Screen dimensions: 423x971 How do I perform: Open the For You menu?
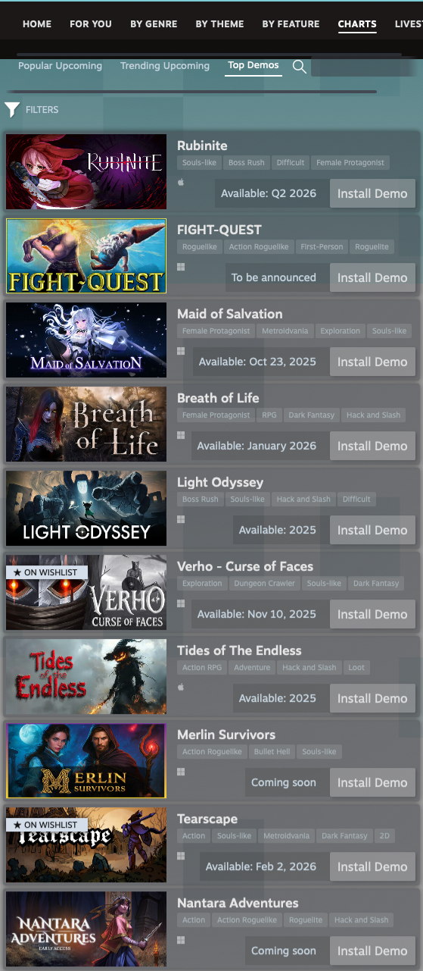91,24
